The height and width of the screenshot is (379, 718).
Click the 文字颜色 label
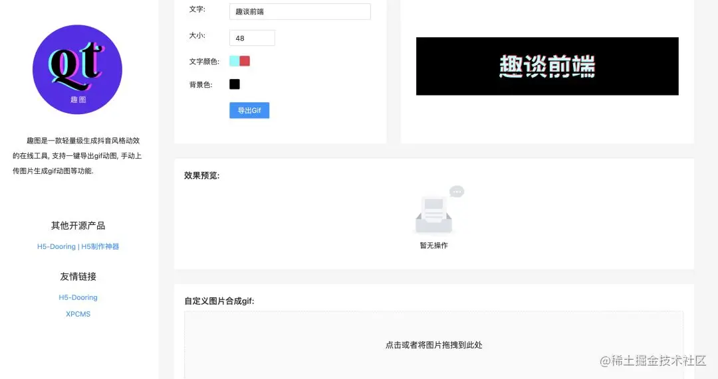[x=204, y=61]
